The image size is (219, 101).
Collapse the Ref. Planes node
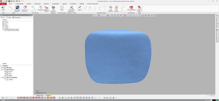pyautogui.click(x=1, y=70)
